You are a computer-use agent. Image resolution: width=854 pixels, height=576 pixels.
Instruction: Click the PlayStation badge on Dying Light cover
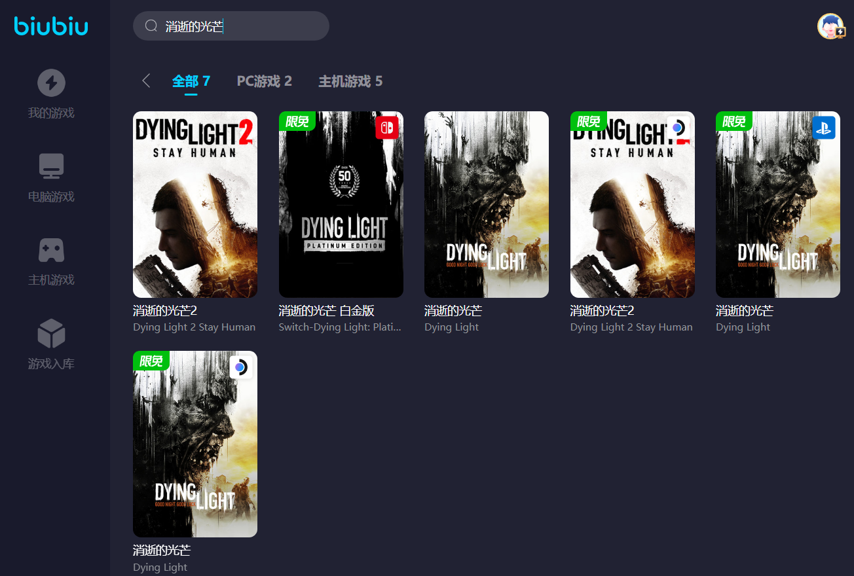(x=823, y=128)
